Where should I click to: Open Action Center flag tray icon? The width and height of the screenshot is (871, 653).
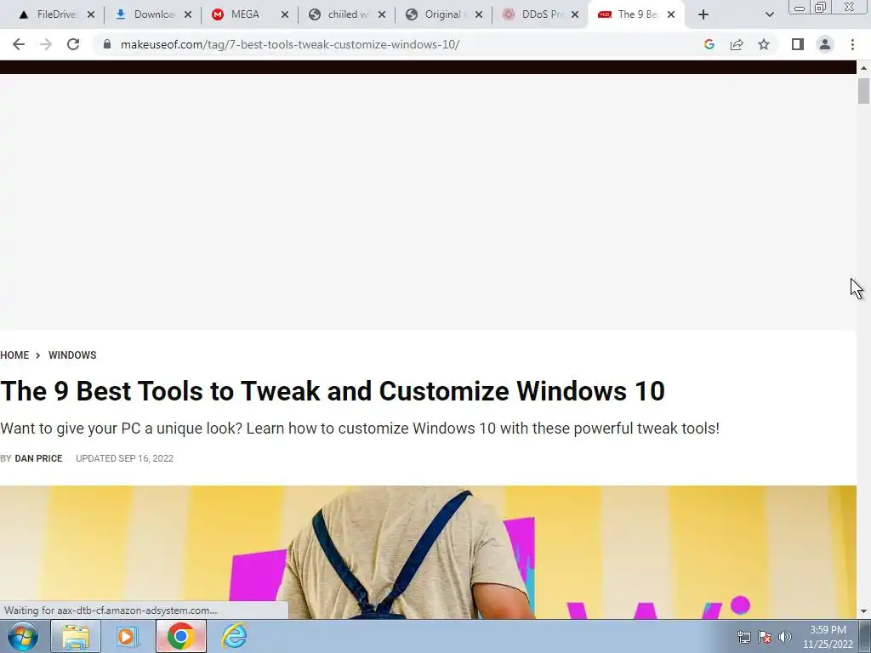pos(765,637)
